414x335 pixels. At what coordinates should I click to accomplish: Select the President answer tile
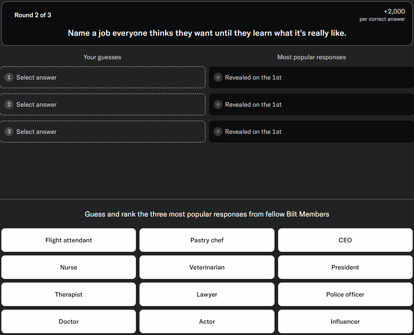(345, 267)
